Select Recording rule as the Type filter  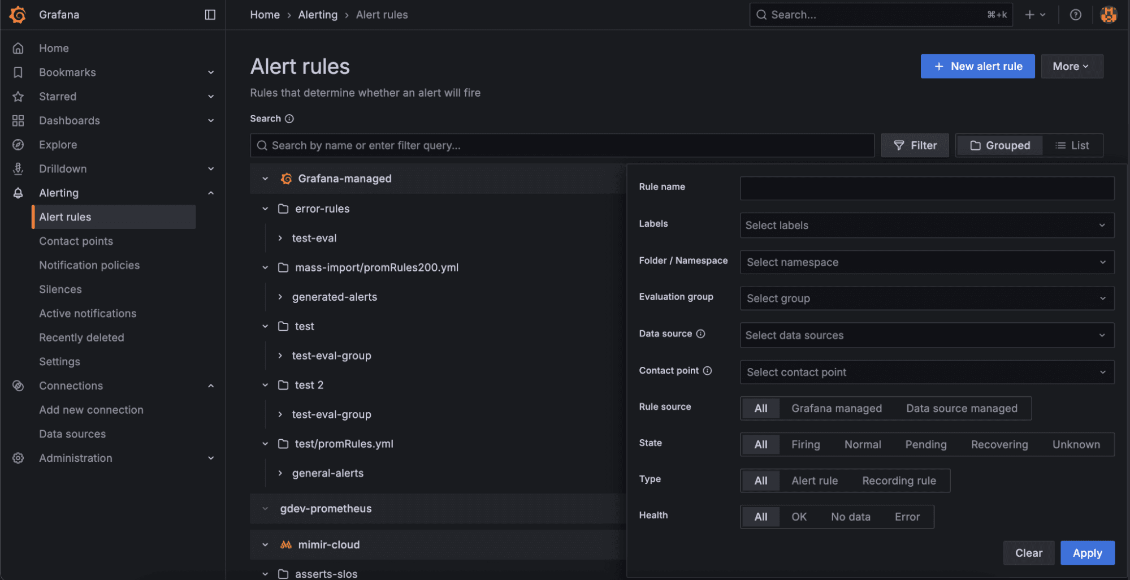899,481
